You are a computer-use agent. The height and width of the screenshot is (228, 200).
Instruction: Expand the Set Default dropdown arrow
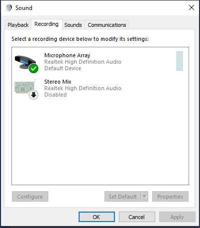coord(145,197)
